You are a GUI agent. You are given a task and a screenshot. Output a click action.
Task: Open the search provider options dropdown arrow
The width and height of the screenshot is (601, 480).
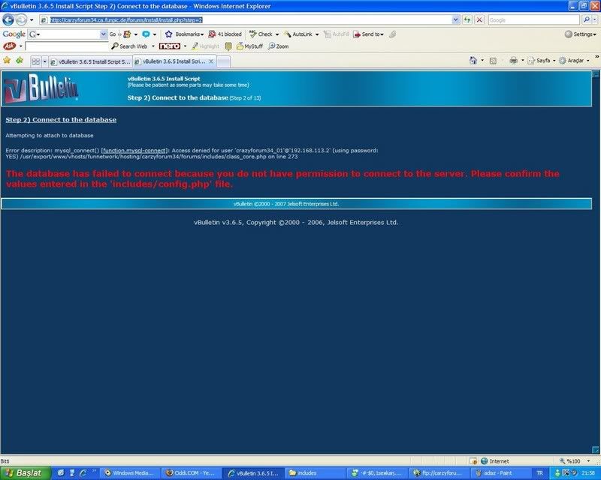point(595,20)
